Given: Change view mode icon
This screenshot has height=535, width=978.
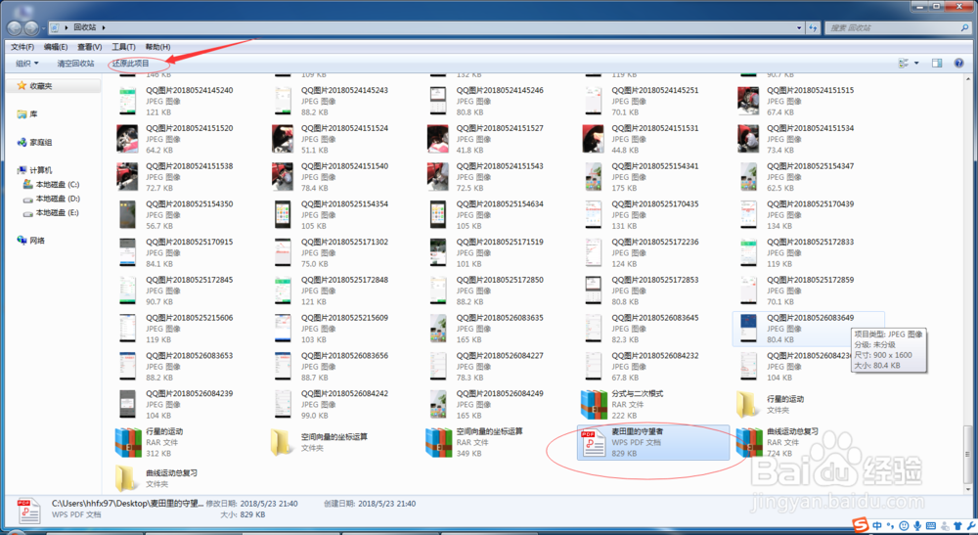Looking at the screenshot, I should click(x=903, y=63).
